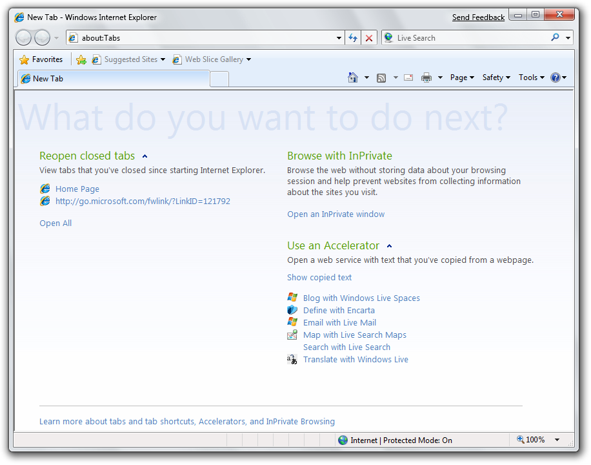Click the Add to Favorites Bar star icon
The width and height of the screenshot is (591, 465).
[81, 59]
